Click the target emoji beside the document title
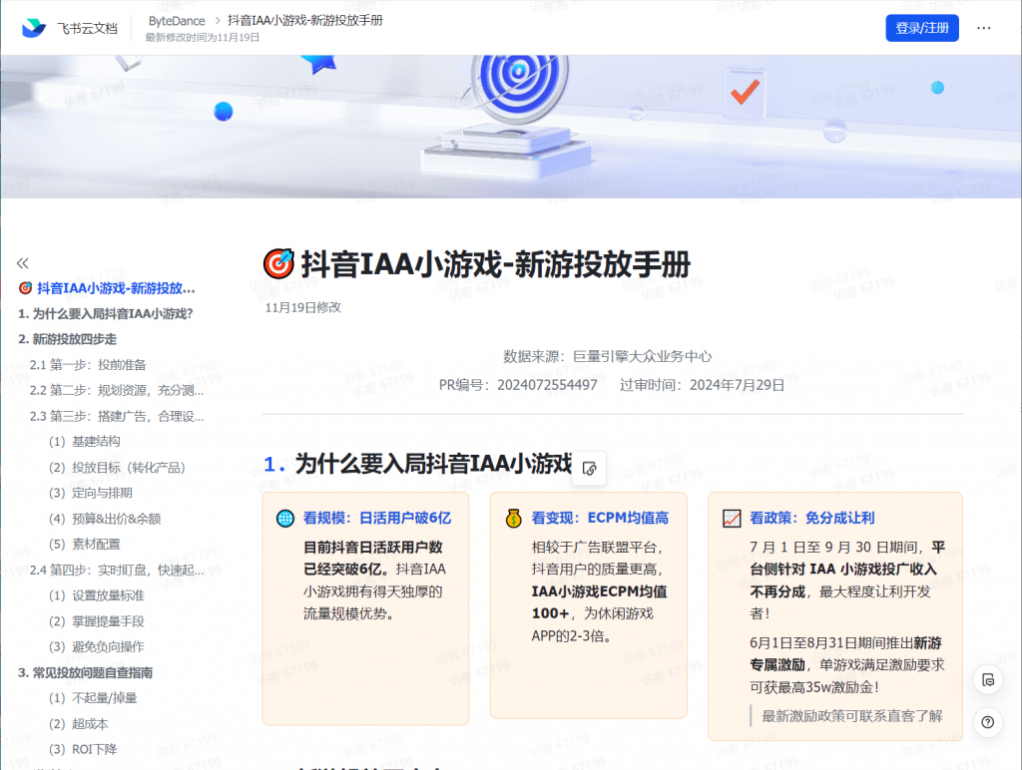This screenshot has width=1022, height=770. [x=279, y=264]
